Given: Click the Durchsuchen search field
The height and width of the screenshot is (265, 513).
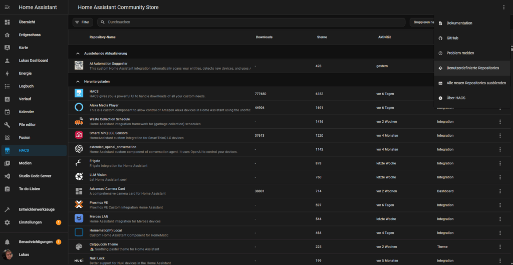Looking at the screenshot, I should (251, 22).
